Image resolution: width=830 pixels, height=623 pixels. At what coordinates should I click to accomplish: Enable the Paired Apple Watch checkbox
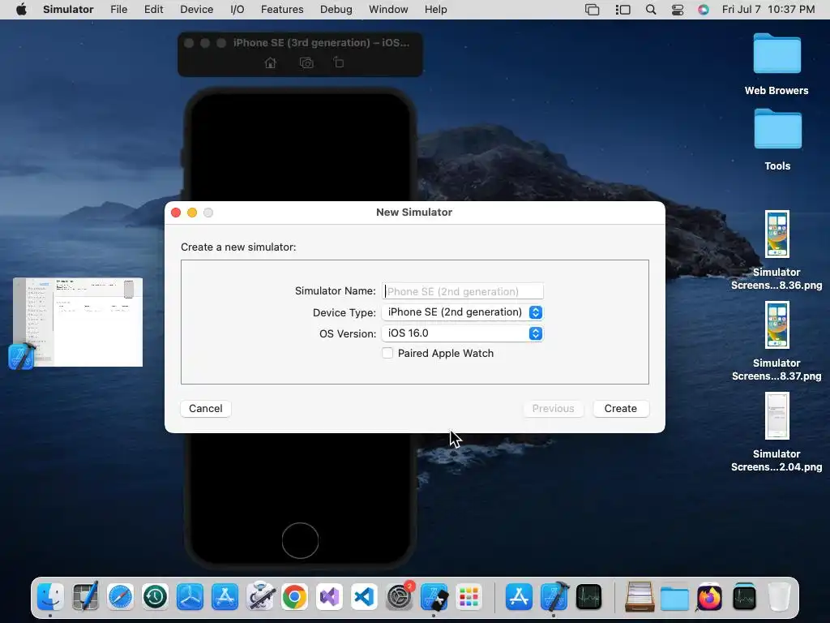tap(387, 354)
